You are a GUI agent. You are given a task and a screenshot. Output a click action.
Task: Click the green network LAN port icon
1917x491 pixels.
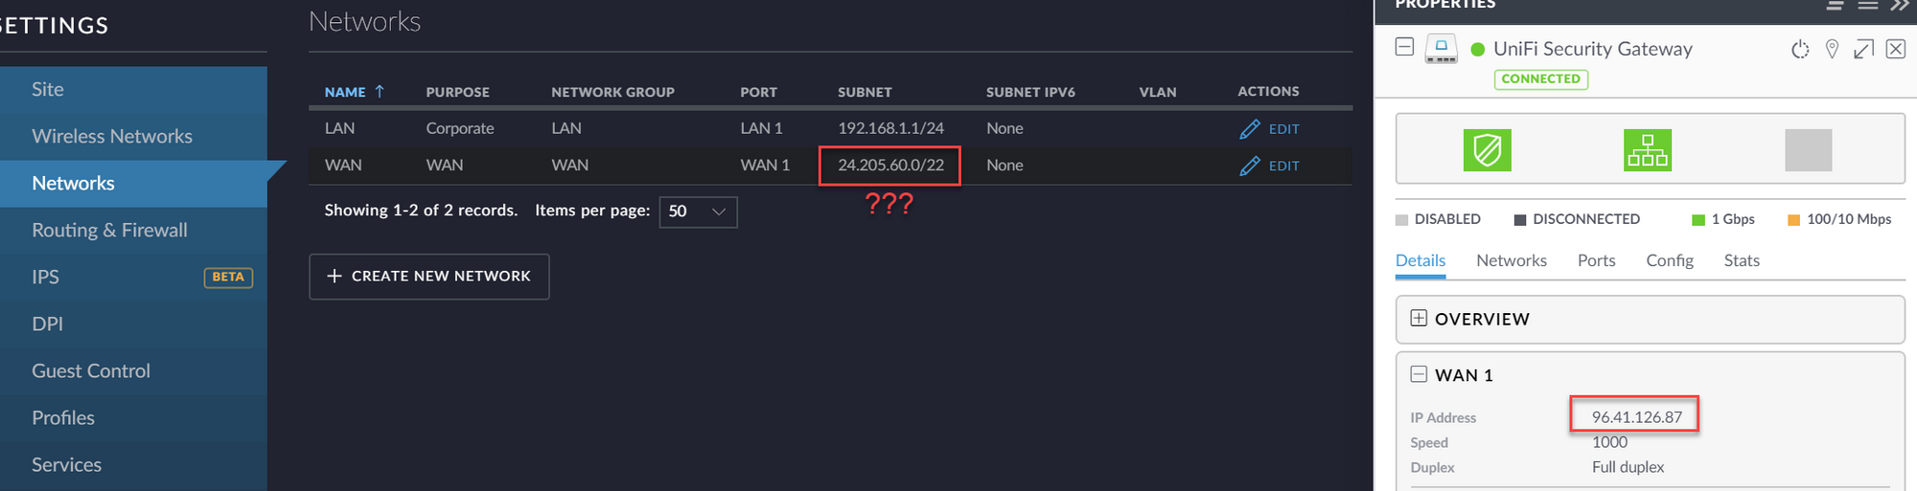[1647, 150]
